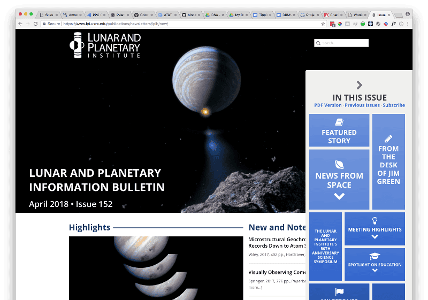Open the Previous Issues link
Image resolution: width=428 pixels, height=300 pixels.
(x=362, y=105)
